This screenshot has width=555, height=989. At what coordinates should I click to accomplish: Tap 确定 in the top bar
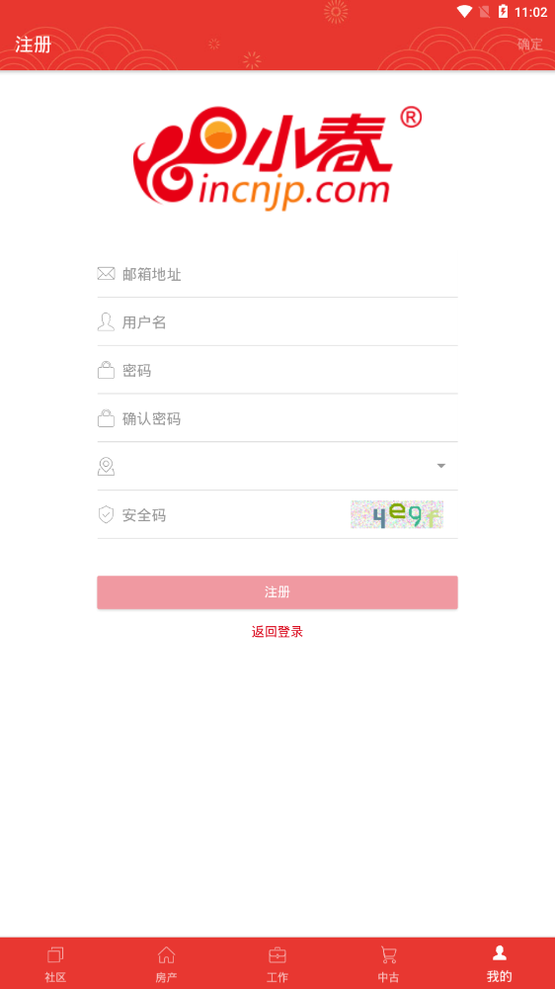point(529,45)
